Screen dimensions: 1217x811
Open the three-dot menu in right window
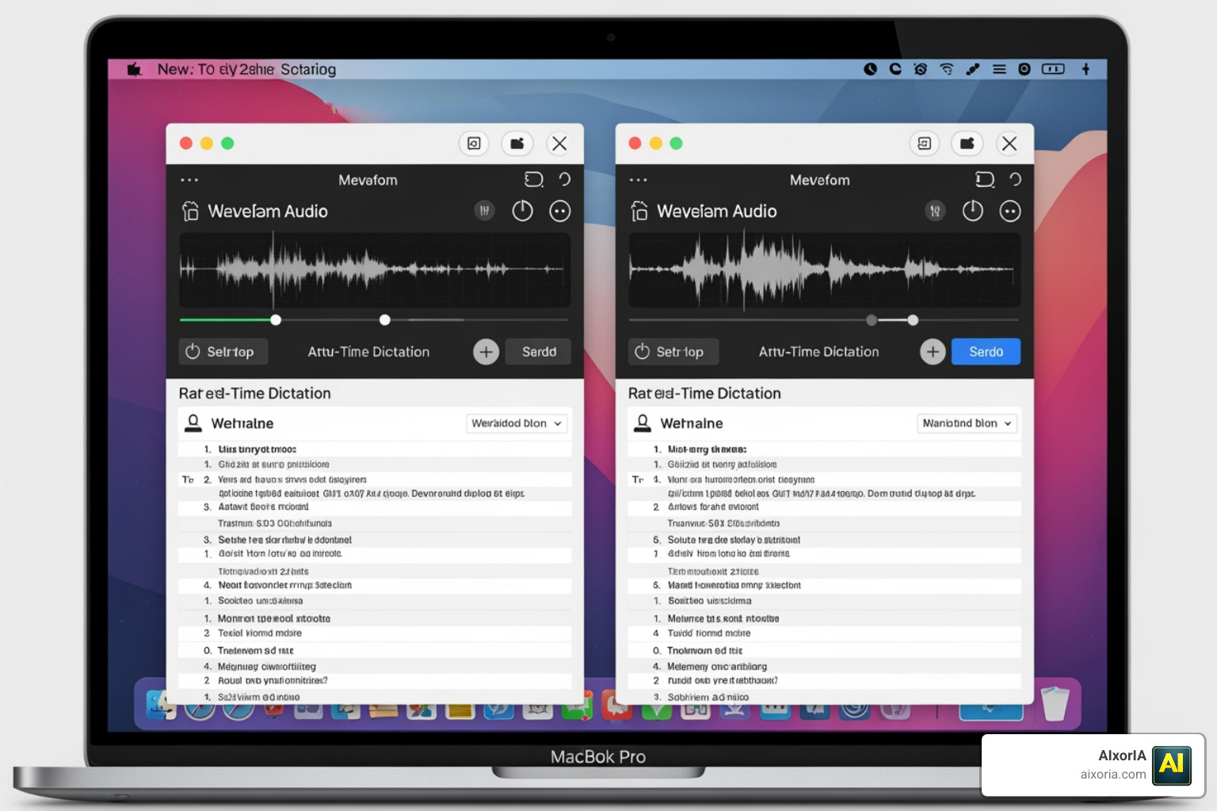(x=639, y=180)
